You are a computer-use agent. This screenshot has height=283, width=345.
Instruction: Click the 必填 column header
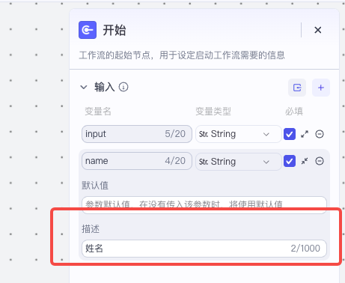[x=294, y=112]
